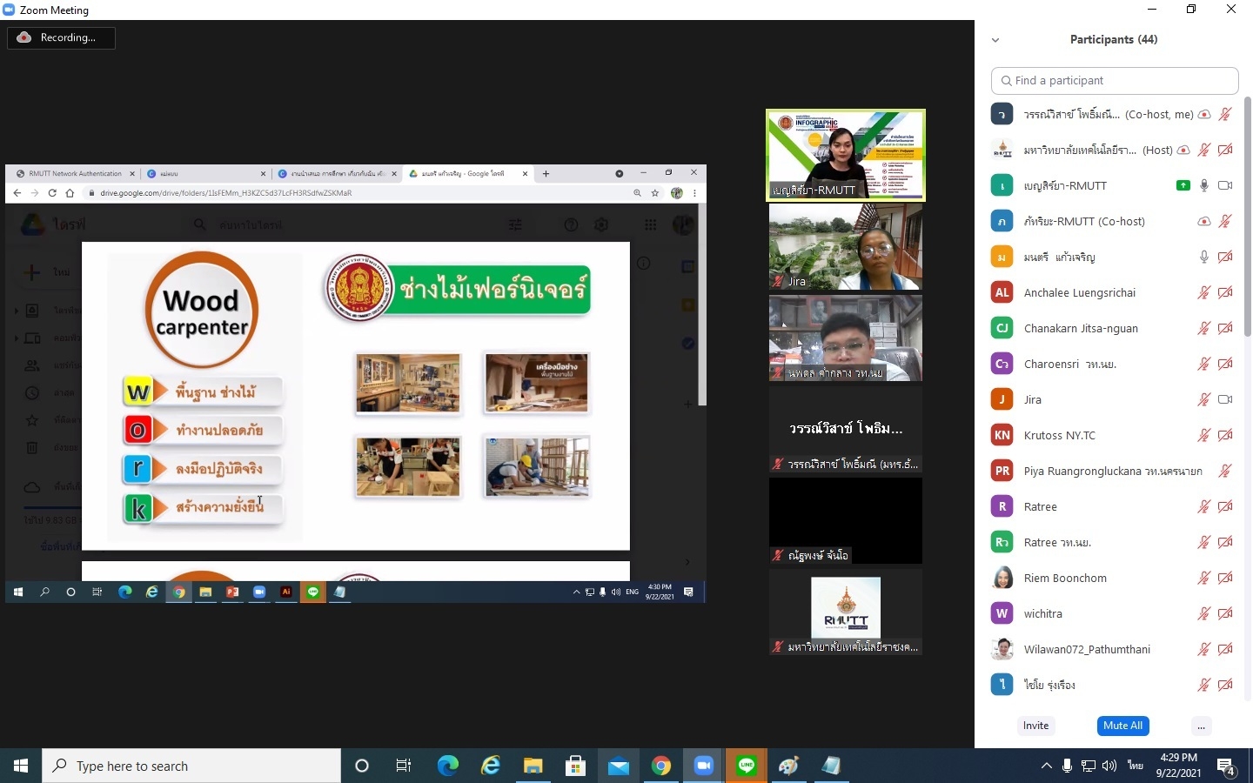The image size is (1253, 783).
Task: Toggle mute for Wilawan072_Pathumthani
Action: (x=1204, y=649)
